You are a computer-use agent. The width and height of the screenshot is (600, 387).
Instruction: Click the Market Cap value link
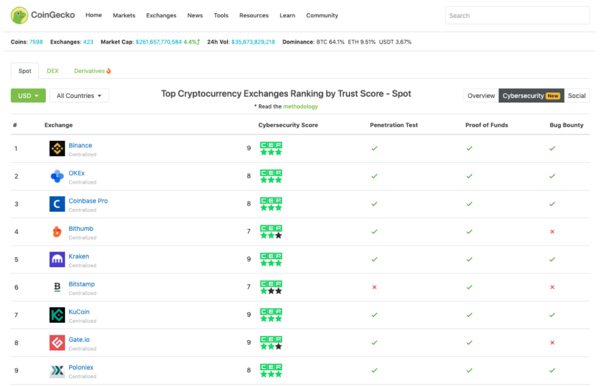pos(159,42)
